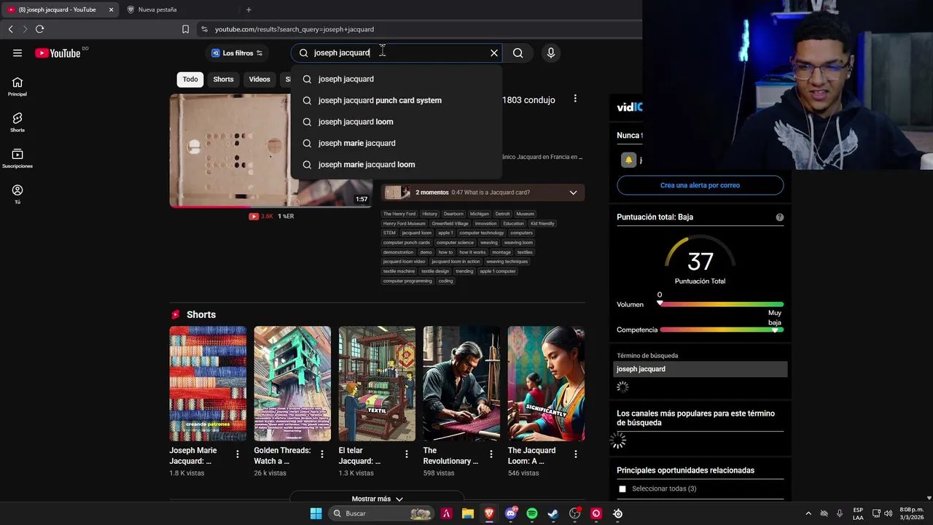Open the top Jacquard card video thumbnail

click(271, 150)
